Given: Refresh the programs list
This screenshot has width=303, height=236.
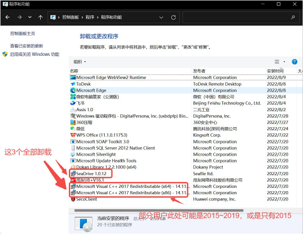Looking at the screenshot, I should [173, 17].
